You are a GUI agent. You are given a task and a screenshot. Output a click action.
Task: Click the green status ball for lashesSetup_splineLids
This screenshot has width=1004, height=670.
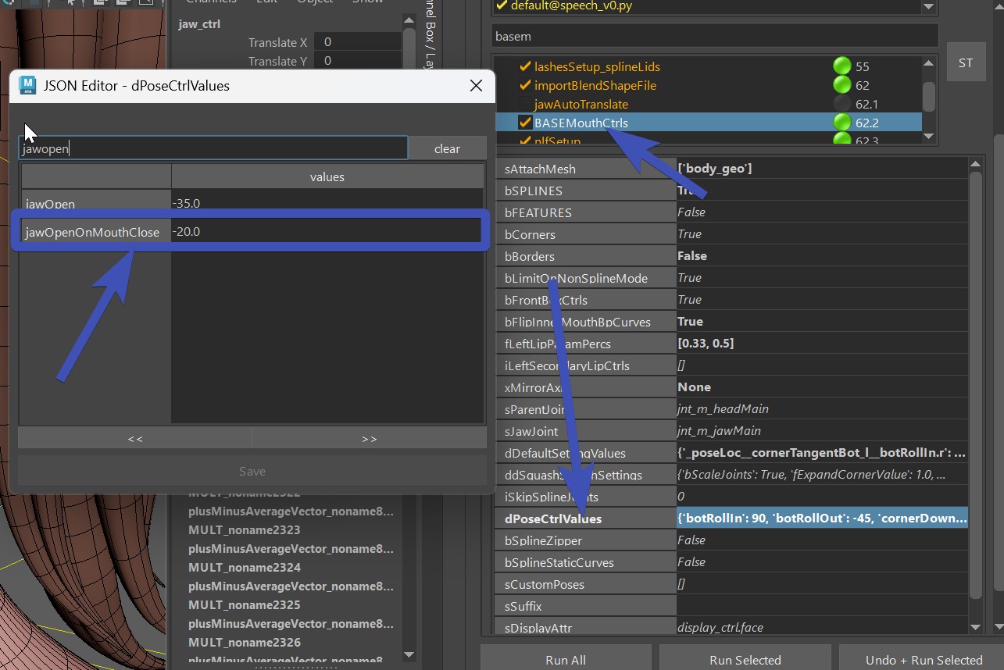(841, 66)
